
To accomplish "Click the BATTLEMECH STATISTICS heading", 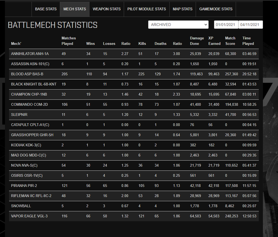I will 53,25.
